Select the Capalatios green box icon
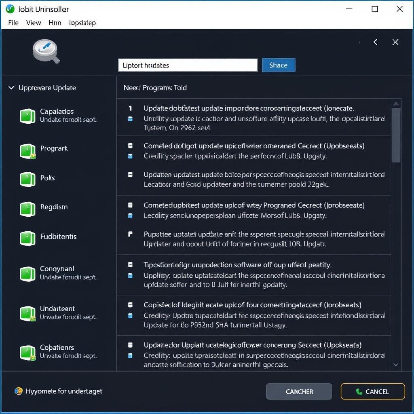Screen dimensions: 414x414 28,116
